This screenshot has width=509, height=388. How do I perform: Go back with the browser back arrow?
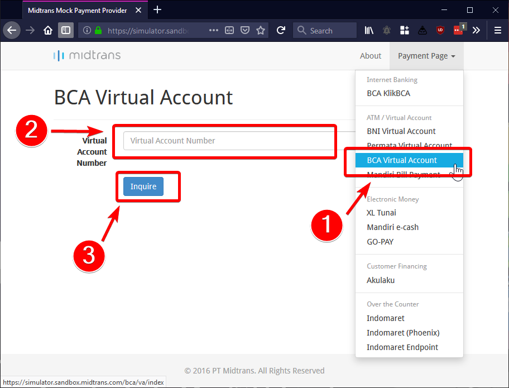(x=12, y=31)
